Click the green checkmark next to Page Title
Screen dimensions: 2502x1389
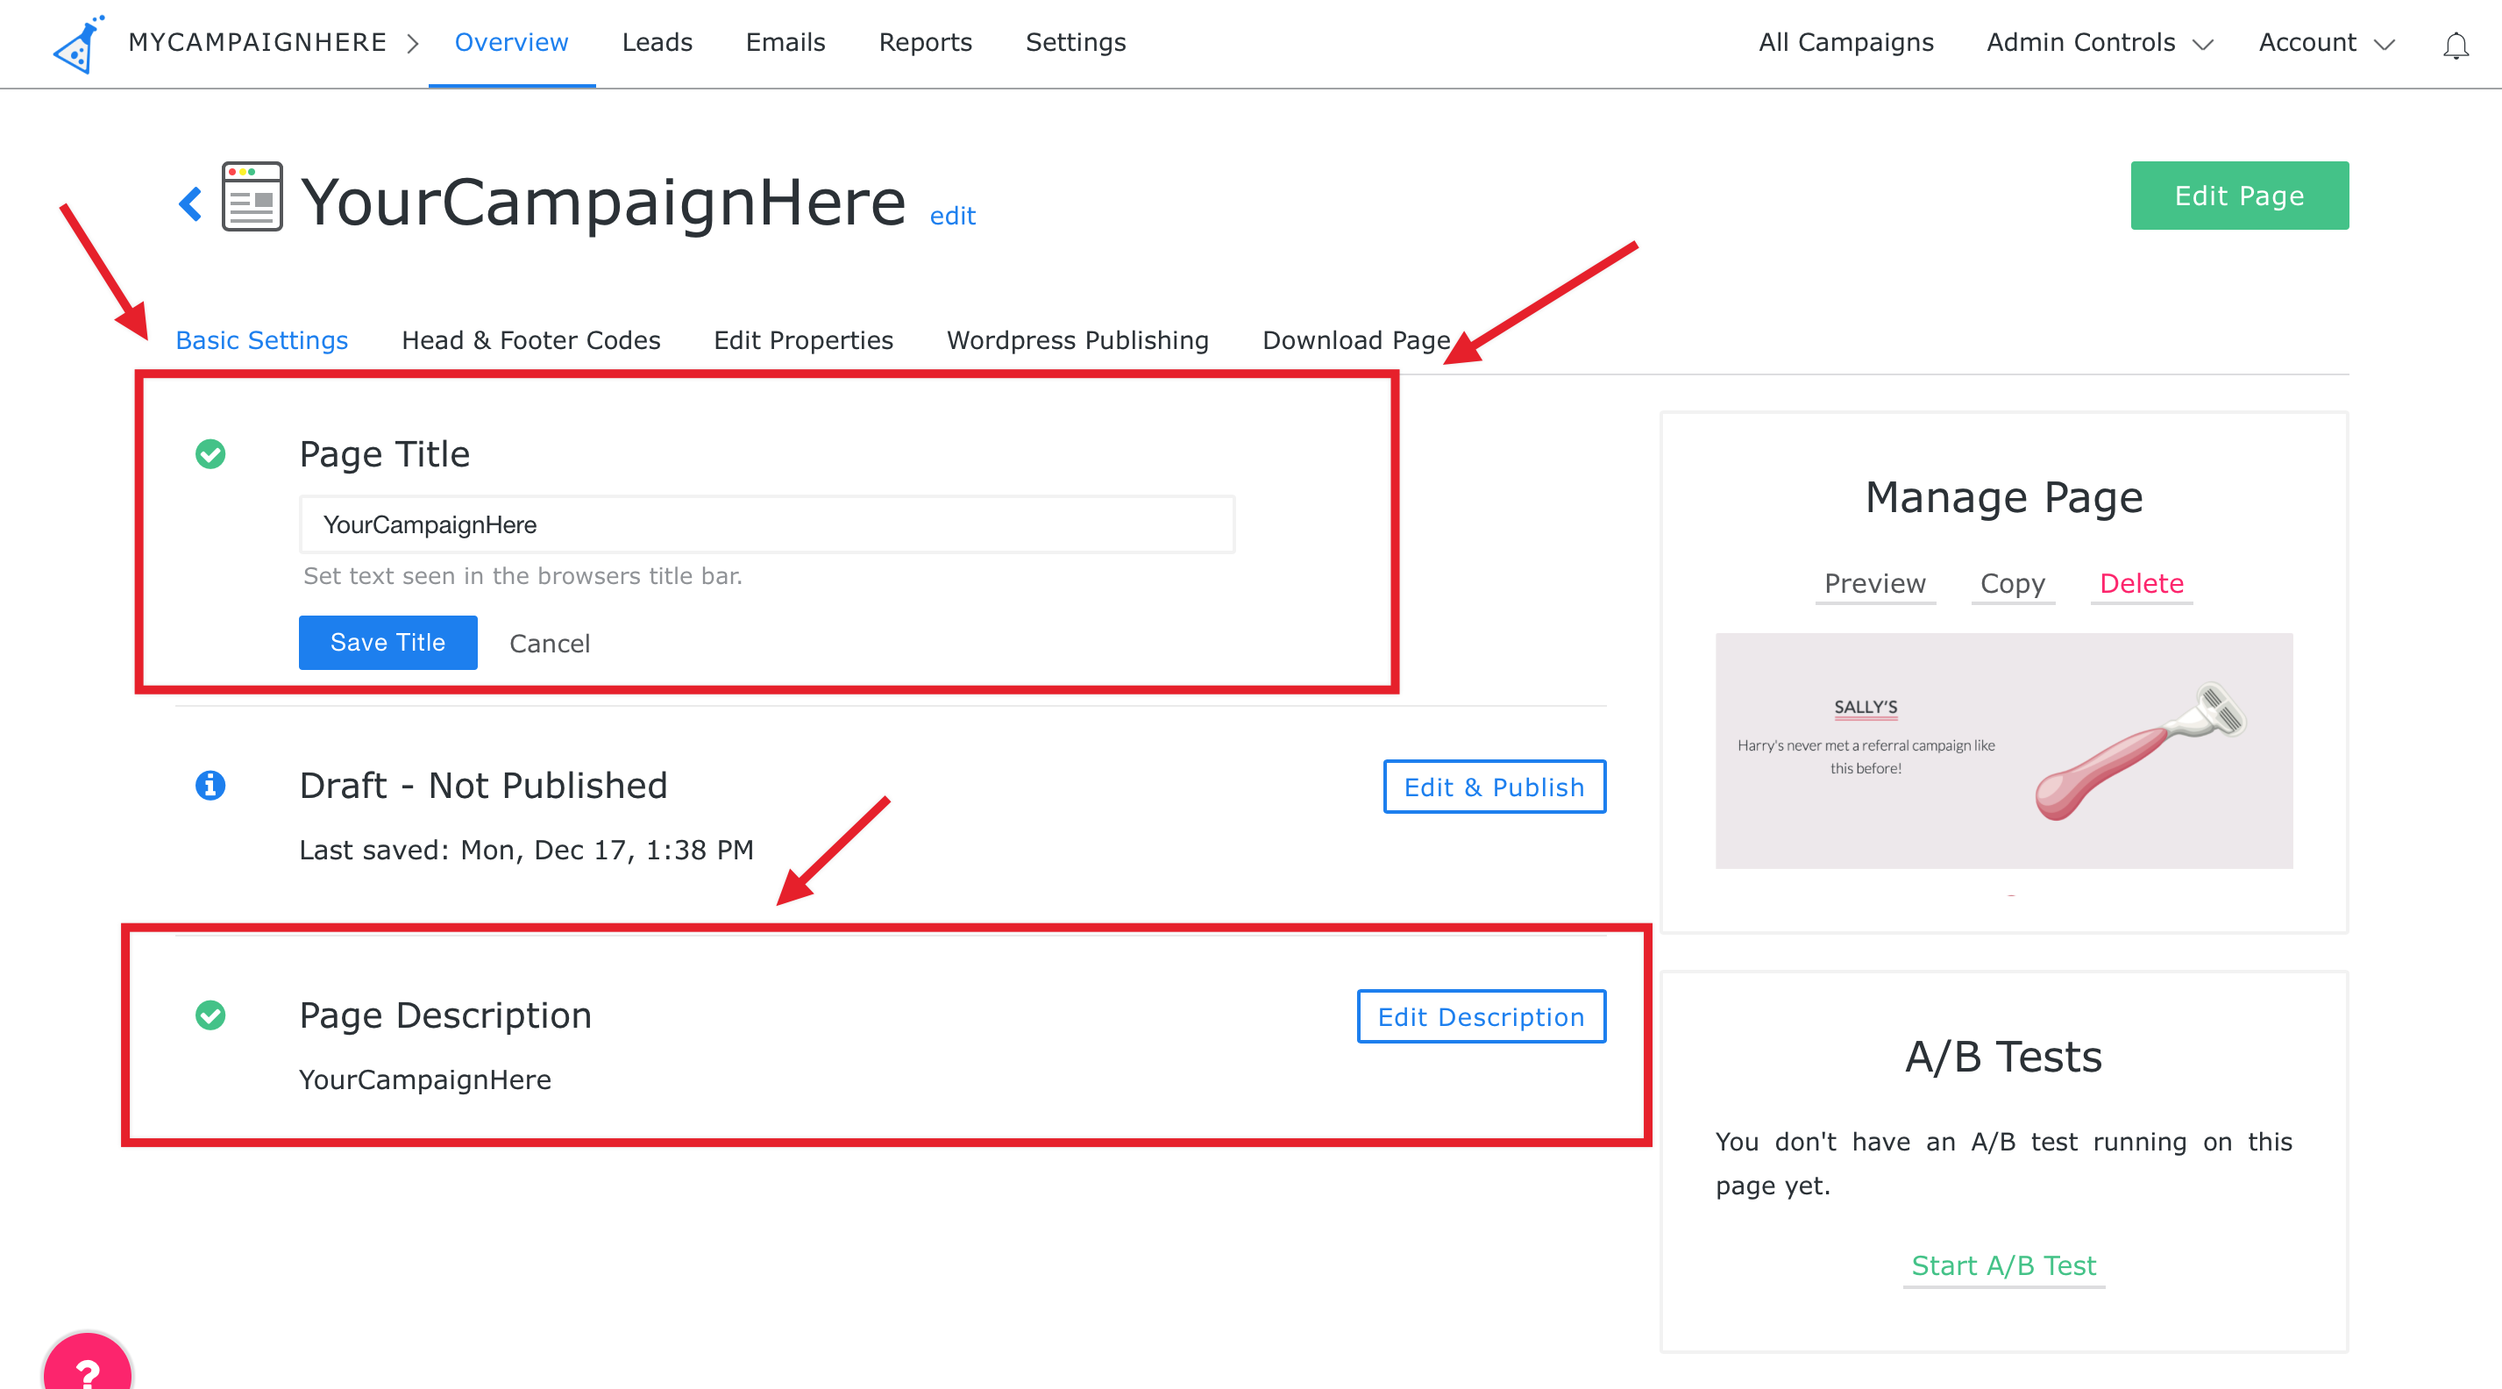click(x=210, y=453)
